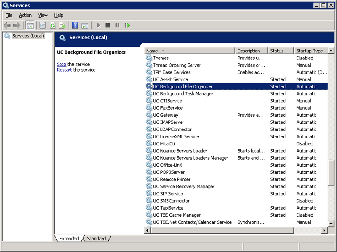337x252 pixels.
Task: Click the Refresh toolbar icon
Action: (x=53, y=26)
